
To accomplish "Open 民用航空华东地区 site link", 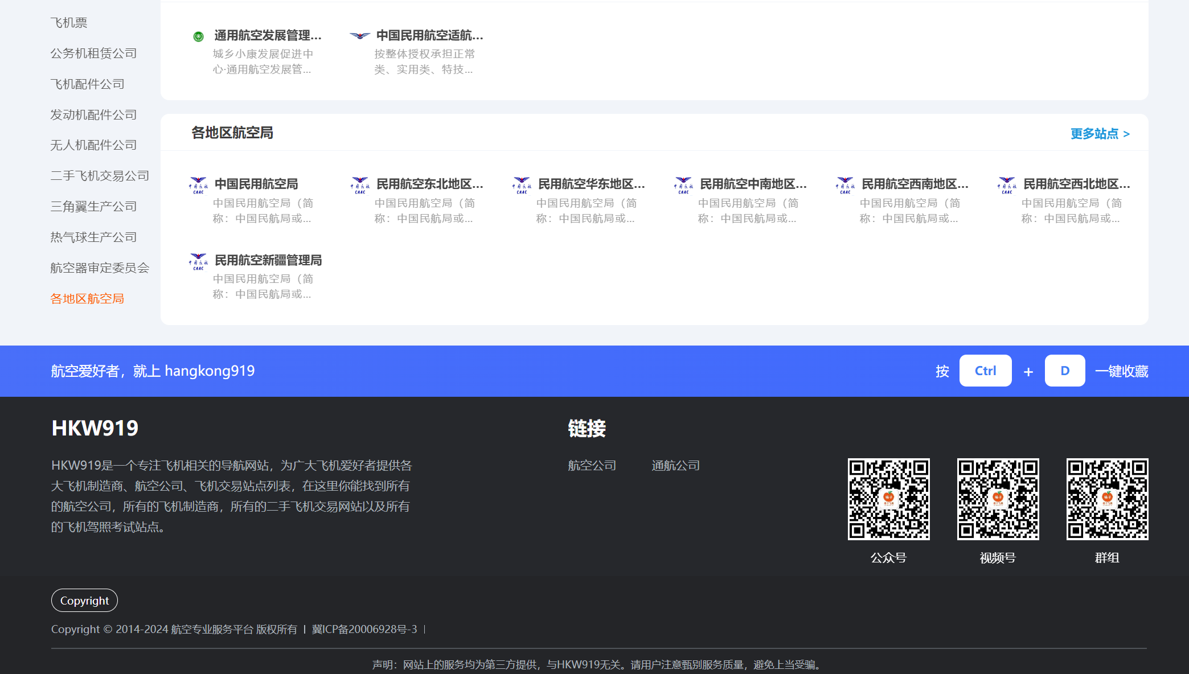I will pyautogui.click(x=592, y=184).
